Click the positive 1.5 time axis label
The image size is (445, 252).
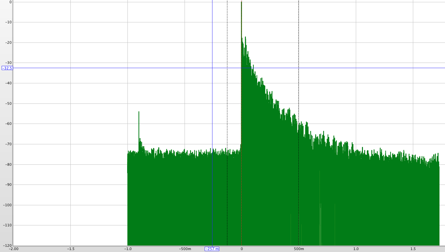coord(413,249)
